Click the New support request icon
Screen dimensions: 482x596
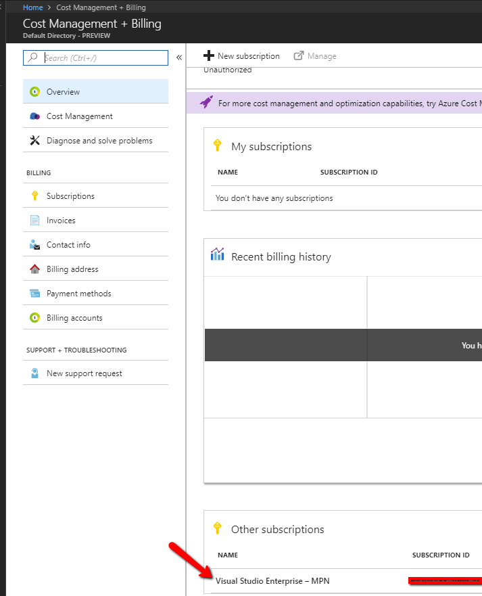coord(34,373)
